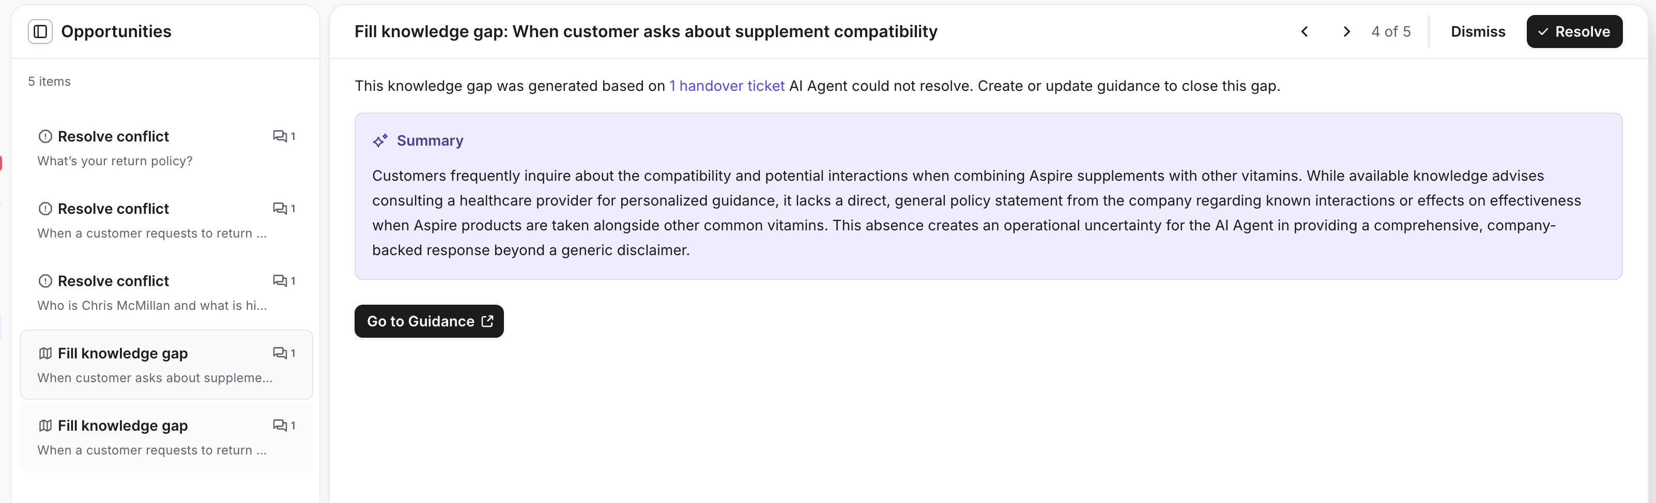The image size is (1656, 503).
Task: Click the external link icon in Go to Guidance
Action: (487, 321)
